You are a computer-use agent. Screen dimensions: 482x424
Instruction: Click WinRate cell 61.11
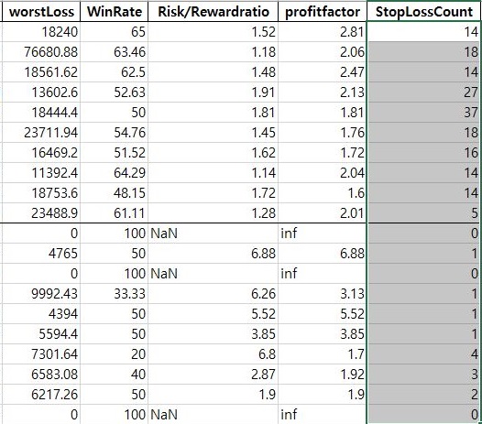coord(114,213)
